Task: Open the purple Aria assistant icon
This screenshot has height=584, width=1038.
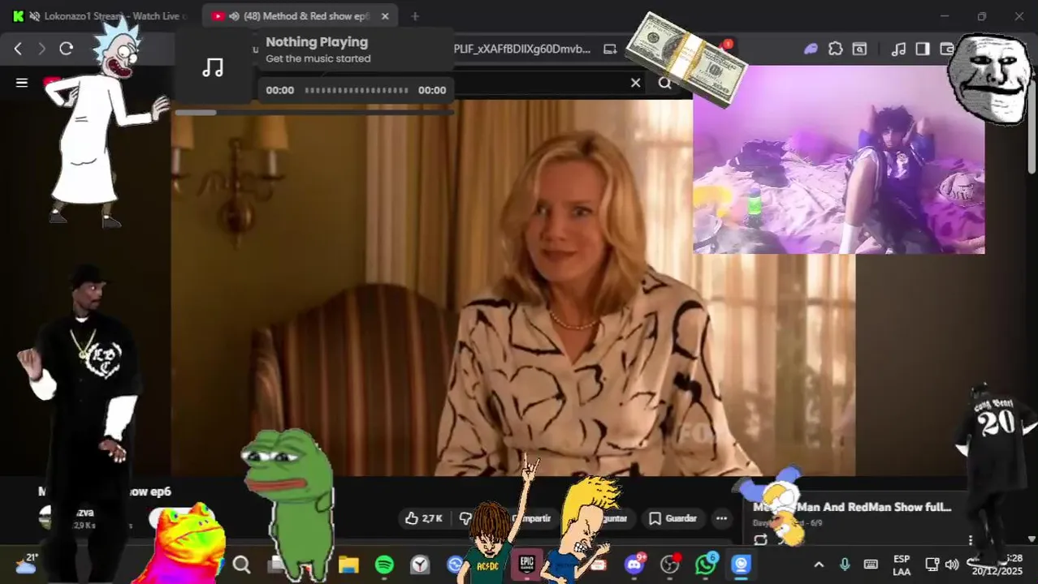Action: pyautogui.click(x=811, y=49)
